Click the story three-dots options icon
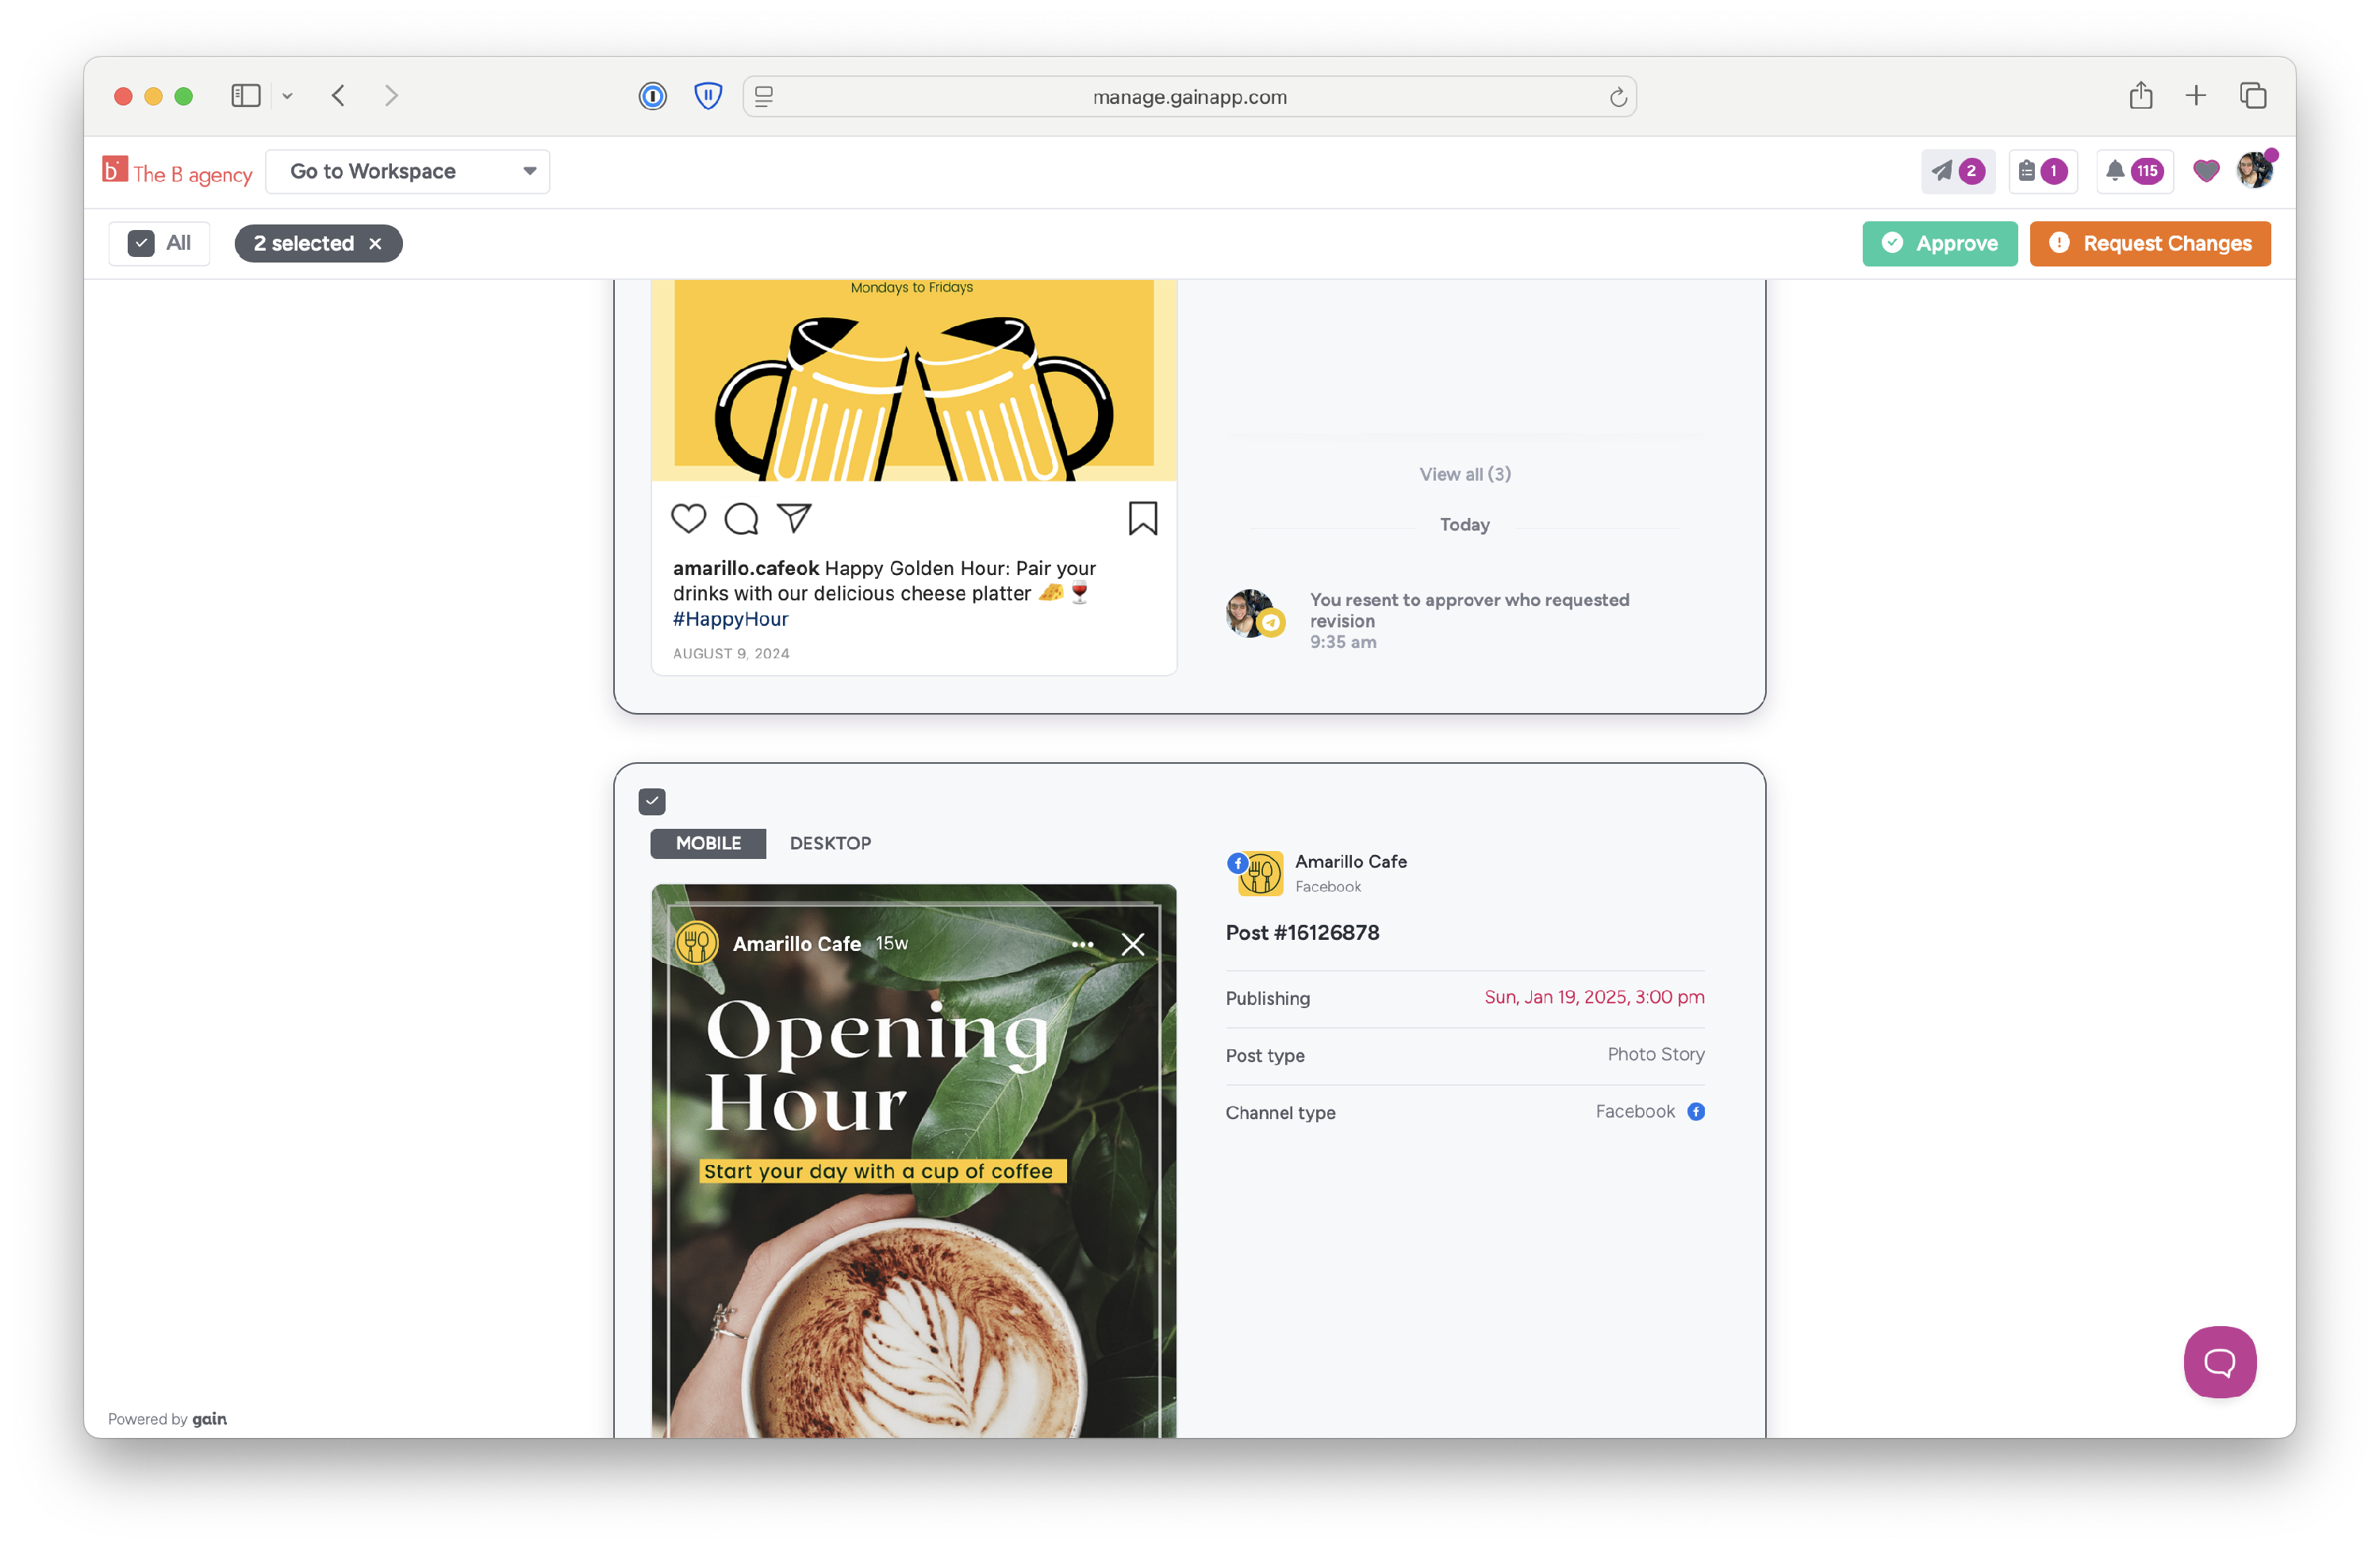The image size is (2380, 1549). point(1081,944)
